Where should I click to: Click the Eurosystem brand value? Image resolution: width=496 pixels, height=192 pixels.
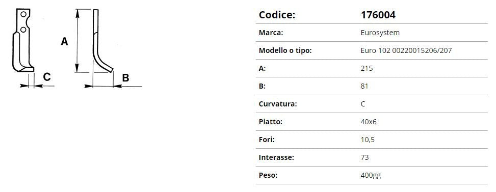[380, 33]
